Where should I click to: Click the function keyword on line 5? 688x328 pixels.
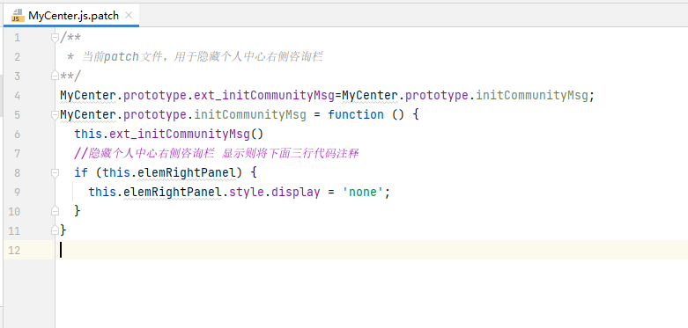pyautogui.click(x=356, y=114)
